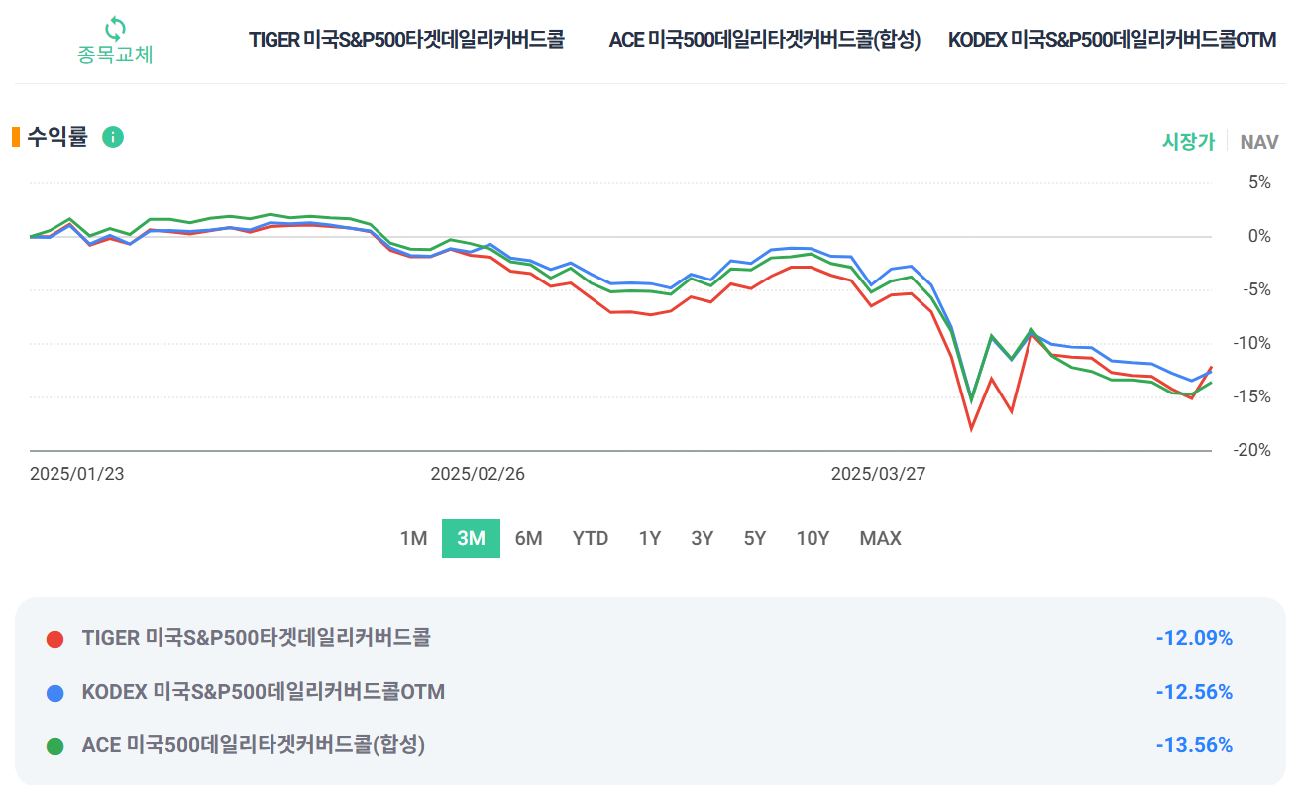The image size is (1300, 785).
Task: Switch chart to NAV view
Action: tap(1259, 142)
